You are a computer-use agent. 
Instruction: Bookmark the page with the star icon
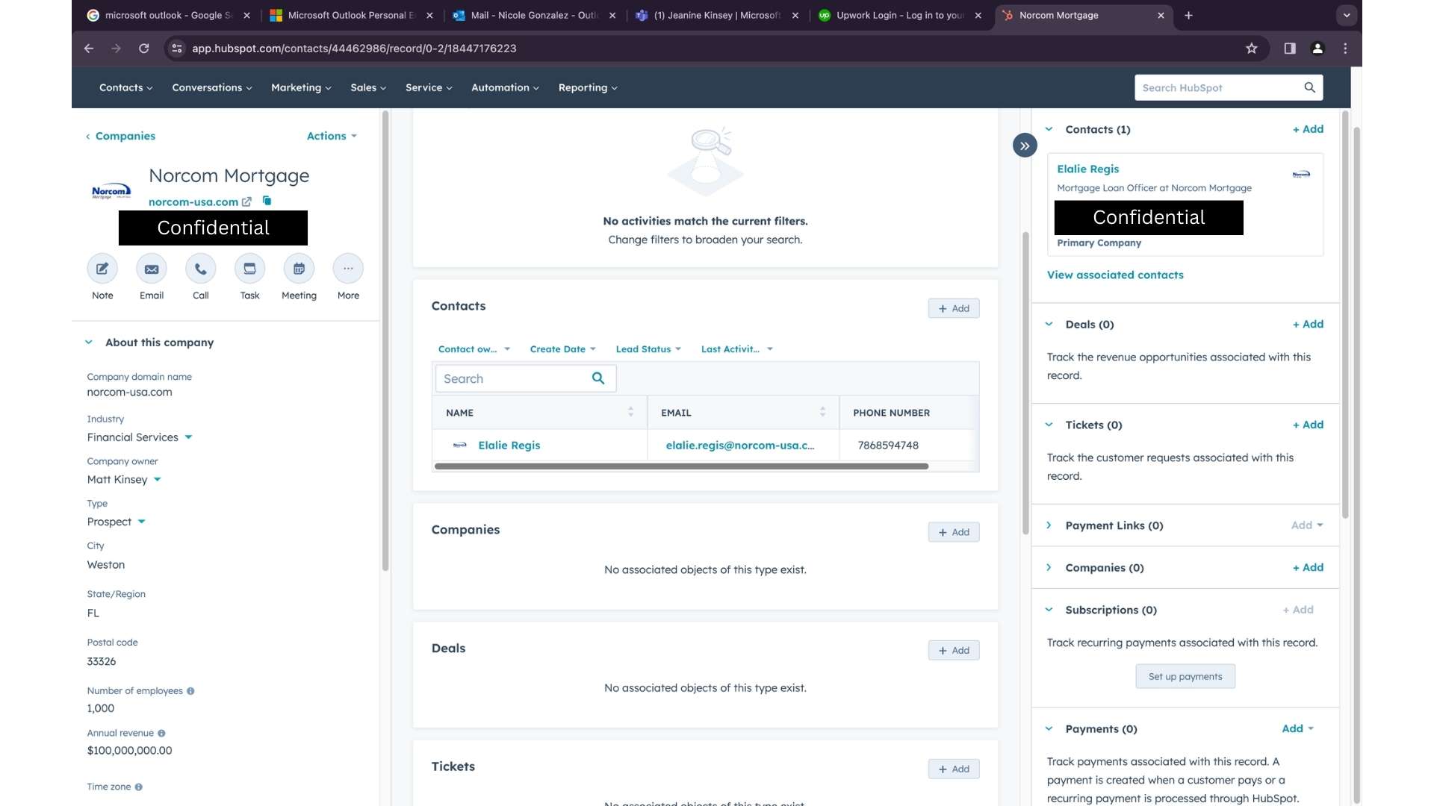click(1252, 49)
